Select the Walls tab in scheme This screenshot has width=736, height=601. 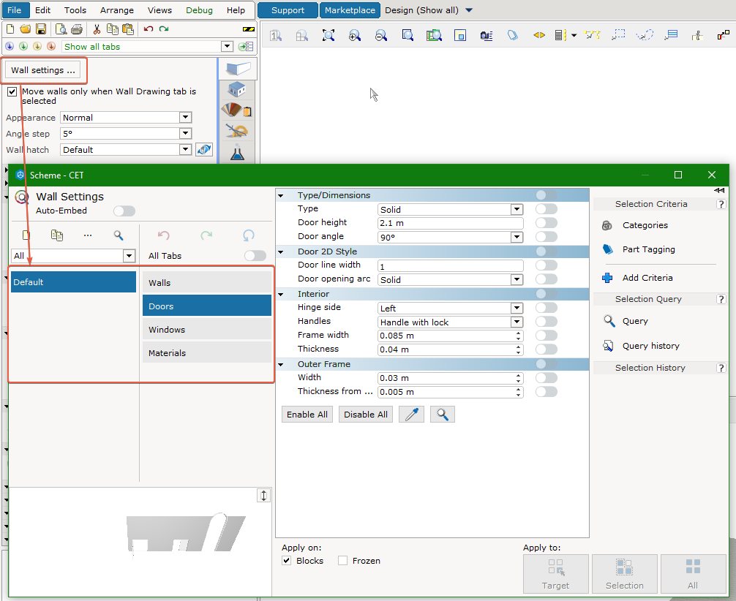click(x=207, y=283)
